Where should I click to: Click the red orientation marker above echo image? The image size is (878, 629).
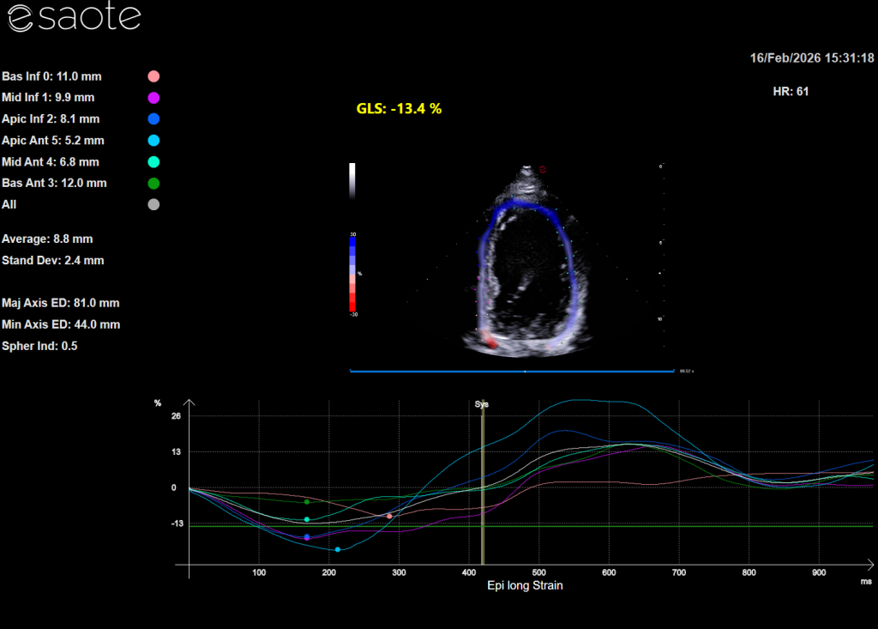coord(542,170)
